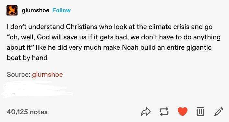Click the share arrow icon
The width and height of the screenshot is (229, 122).
[146, 112]
